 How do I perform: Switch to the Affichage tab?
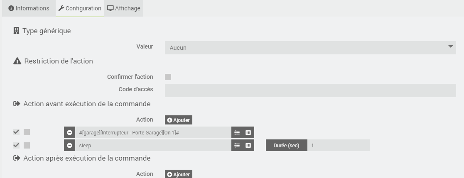coord(124,8)
